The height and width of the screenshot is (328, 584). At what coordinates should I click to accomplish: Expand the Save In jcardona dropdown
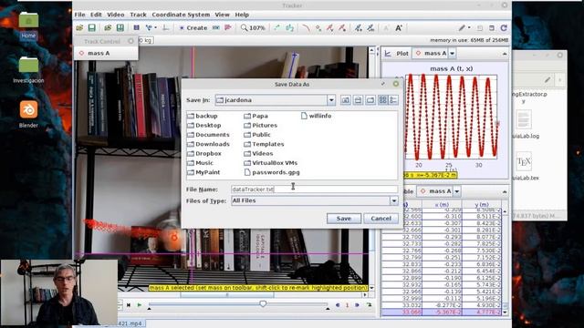(331, 100)
